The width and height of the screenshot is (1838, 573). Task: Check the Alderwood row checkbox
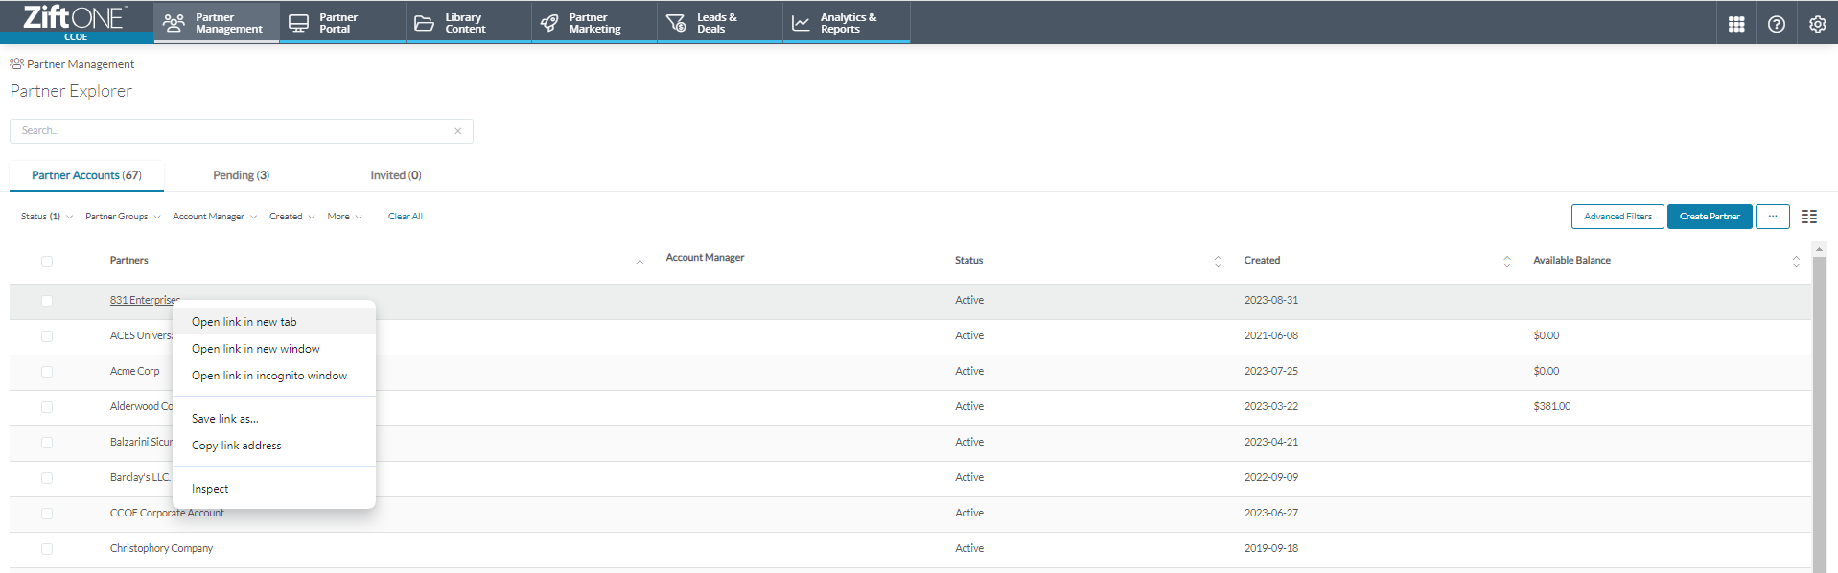(x=47, y=407)
